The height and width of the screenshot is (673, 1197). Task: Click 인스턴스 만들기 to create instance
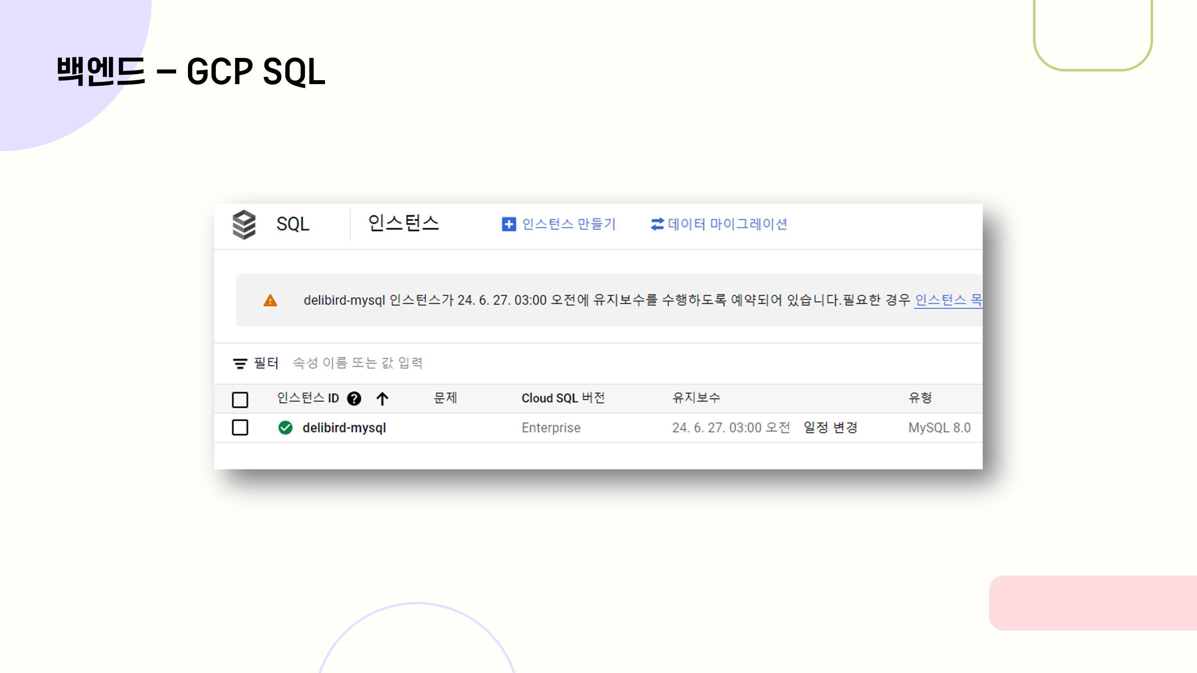coord(568,224)
